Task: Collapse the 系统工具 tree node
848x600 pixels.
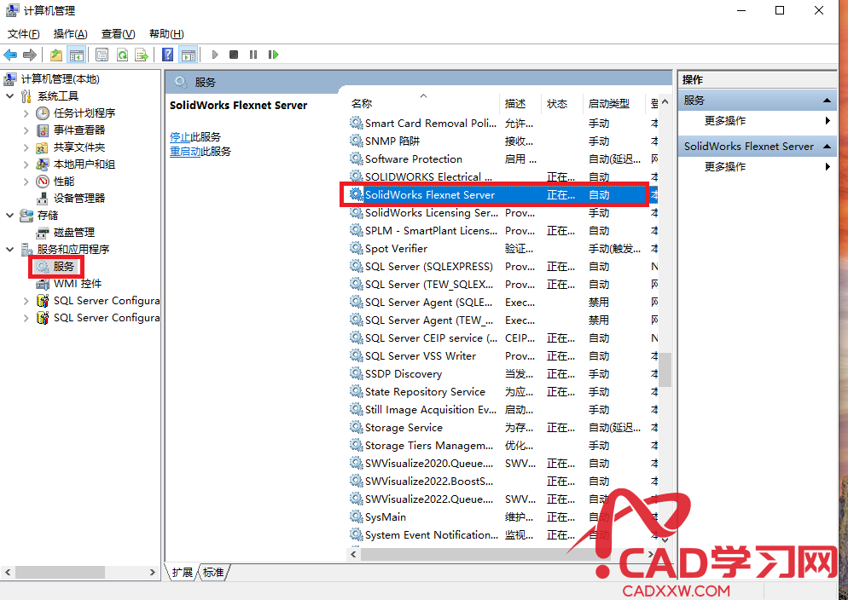Action: [x=9, y=96]
